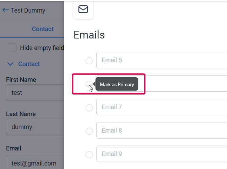Collapse the Contact section chevron
This screenshot has width=227, height=169.
click(x=10, y=64)
